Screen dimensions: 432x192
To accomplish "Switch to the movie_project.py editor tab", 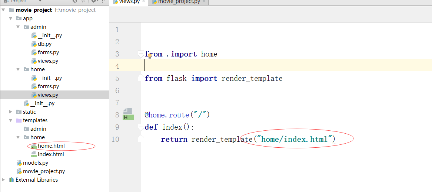I will (179, 2).
